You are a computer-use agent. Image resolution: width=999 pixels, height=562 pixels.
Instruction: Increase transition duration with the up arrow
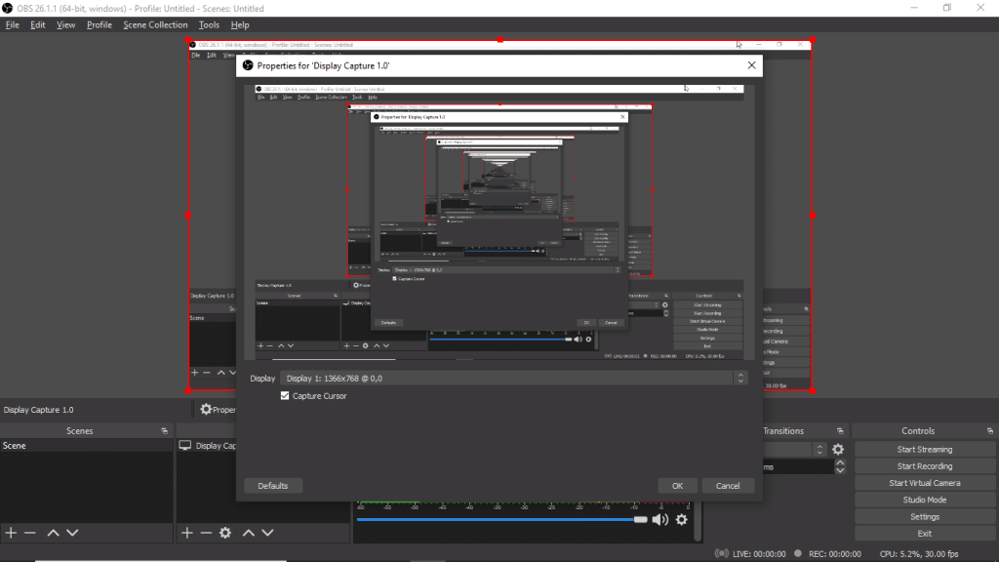pos(840,463)
